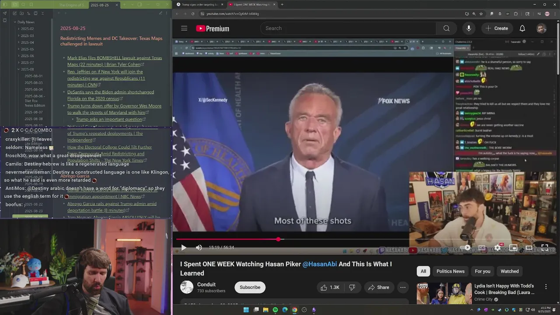Image resolution: width=560 pixels, height=315 pixels.
Task: Open options for the Crime City recommendation
Action: coord(546,287)
